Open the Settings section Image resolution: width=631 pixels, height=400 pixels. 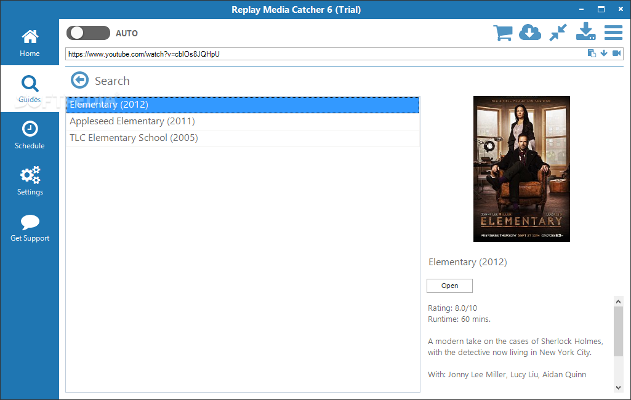(x=30, y=181)
